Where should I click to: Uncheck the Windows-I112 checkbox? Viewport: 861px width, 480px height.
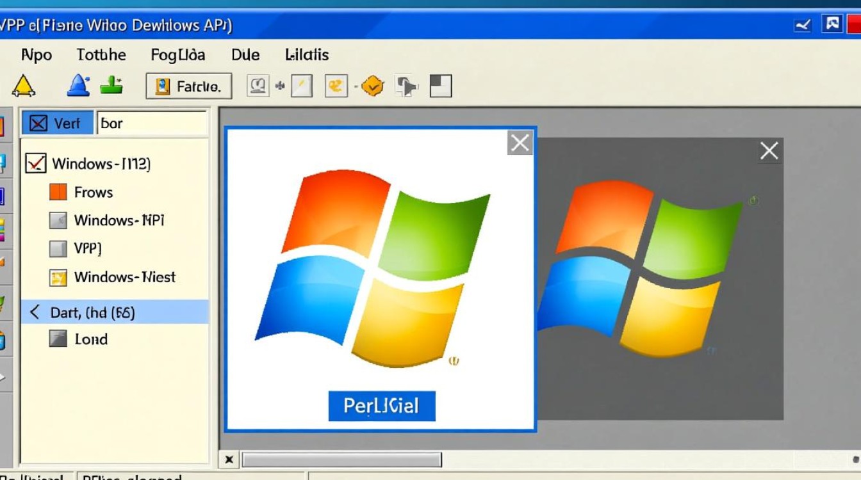[35, 163]
